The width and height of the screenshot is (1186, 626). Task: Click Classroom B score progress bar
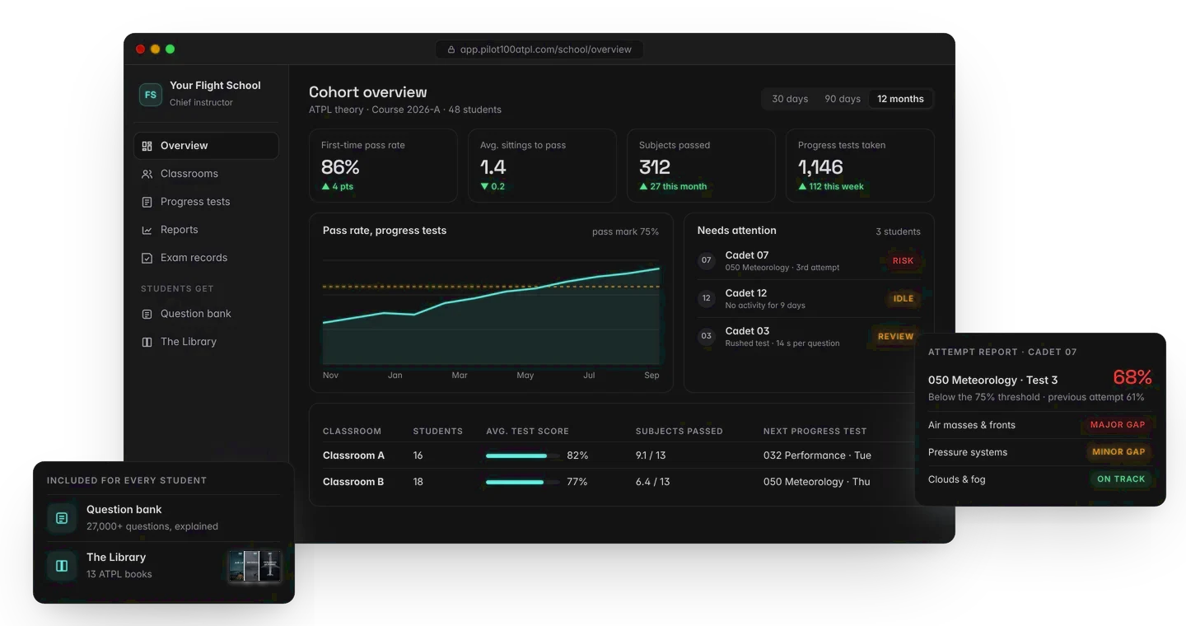coord(522,482)
